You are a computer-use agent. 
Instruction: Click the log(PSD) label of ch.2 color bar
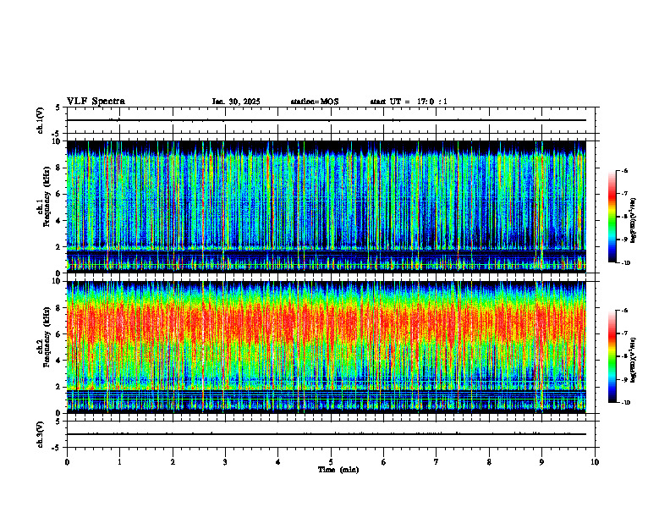[x=634, y=360]
